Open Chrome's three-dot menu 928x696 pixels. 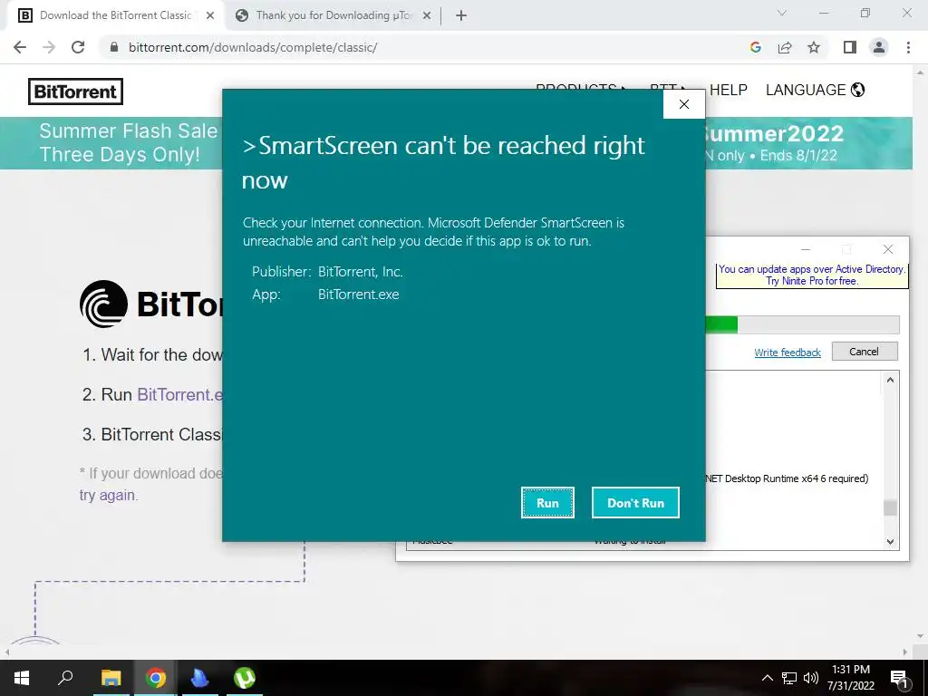point(908,47)
